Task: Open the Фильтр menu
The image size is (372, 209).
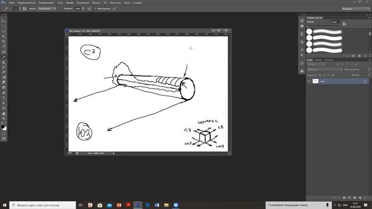Action: click(x=96, y=2)
